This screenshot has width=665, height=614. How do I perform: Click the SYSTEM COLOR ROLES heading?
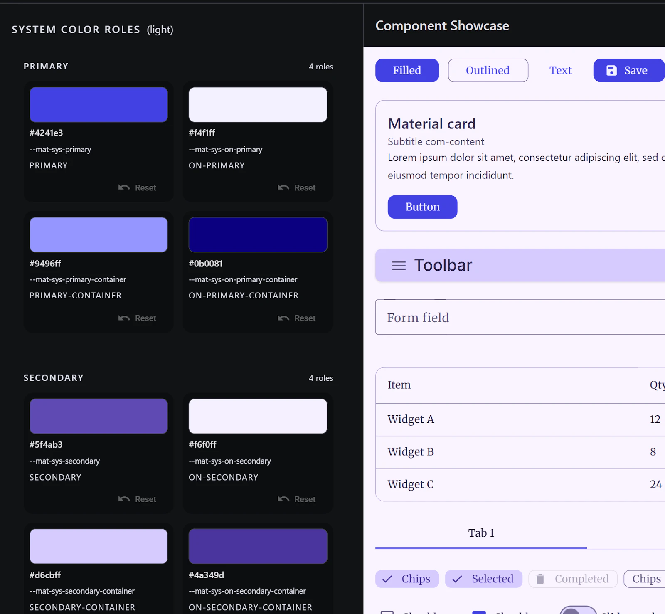click(76, 30)
